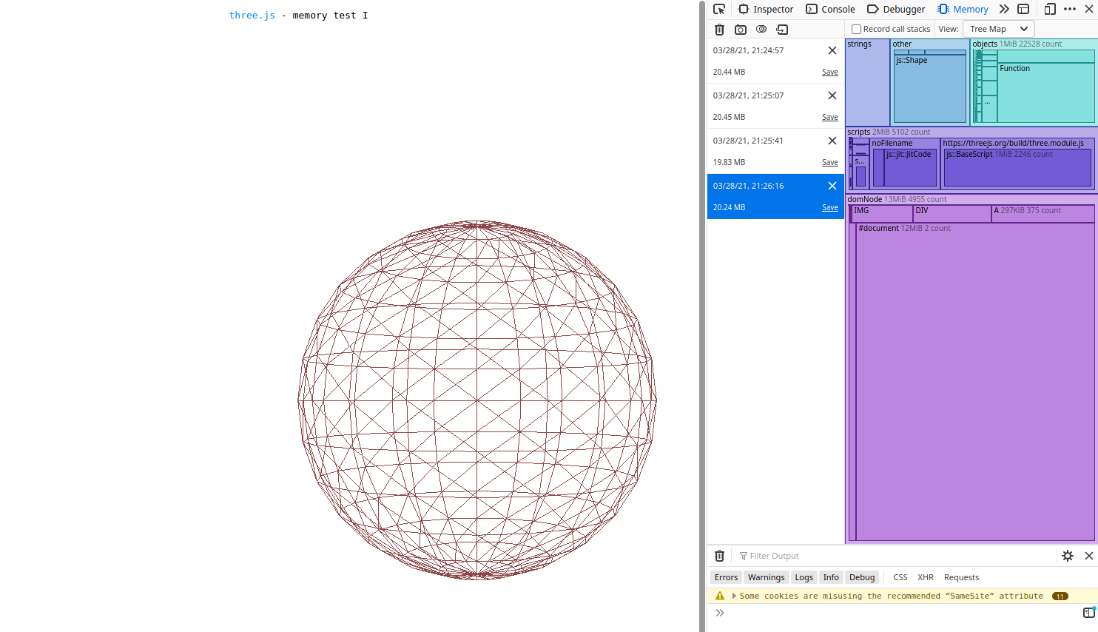The height and width of the screenshot is (632, 1098).
Task: Open the Debugger tab
Action: tap(896, 9)
